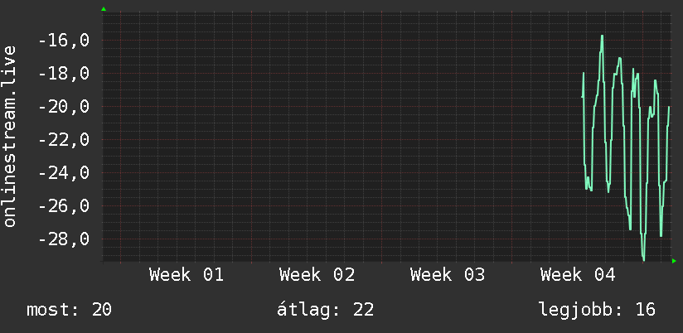Click the green arrow atop the Y-axis
This screenshot has height=333, width=683.
103,9
